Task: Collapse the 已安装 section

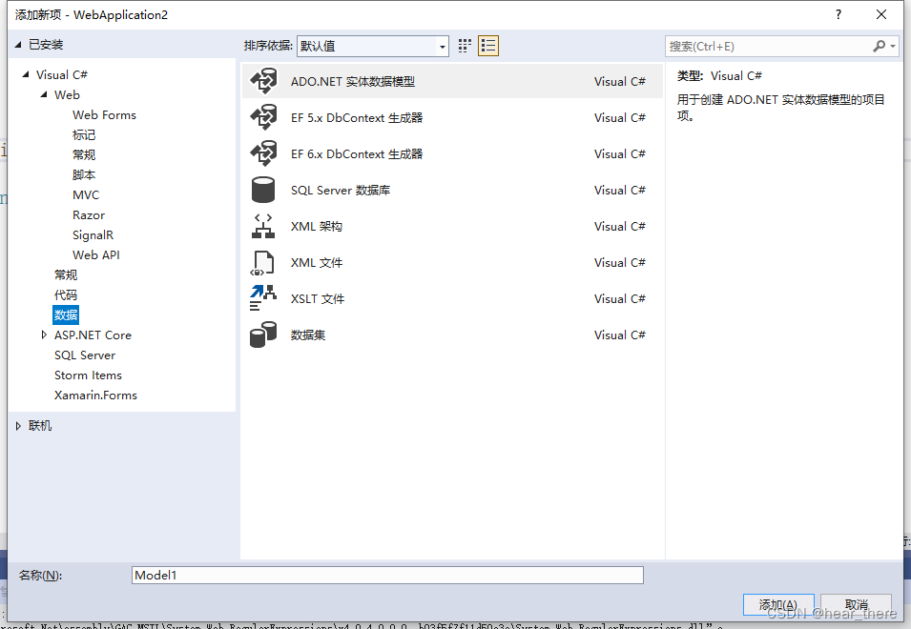Action: click(x=18, y=45)
